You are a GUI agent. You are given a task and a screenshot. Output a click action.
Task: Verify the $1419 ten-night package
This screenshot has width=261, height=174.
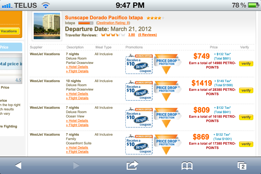click(246, 91)
